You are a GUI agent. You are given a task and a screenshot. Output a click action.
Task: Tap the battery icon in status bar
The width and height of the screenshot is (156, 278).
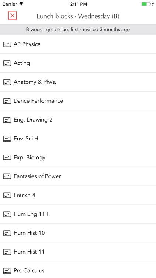pyautogui.click(x=146, y=4)
